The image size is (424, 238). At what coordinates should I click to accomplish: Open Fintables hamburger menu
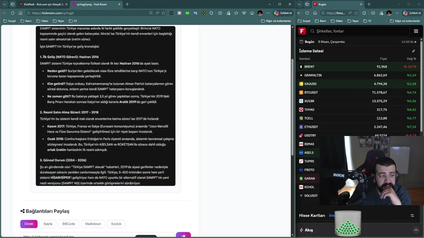pyautogui.click(x=416, y=31)
